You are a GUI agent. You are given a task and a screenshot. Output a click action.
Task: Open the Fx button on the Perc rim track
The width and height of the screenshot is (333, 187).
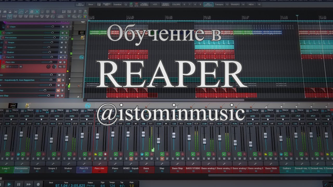[x=60, y=67]
